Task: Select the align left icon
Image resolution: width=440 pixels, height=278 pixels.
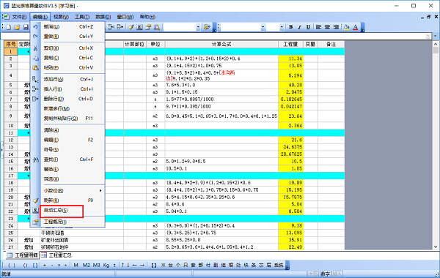Action: pos(318,27)
